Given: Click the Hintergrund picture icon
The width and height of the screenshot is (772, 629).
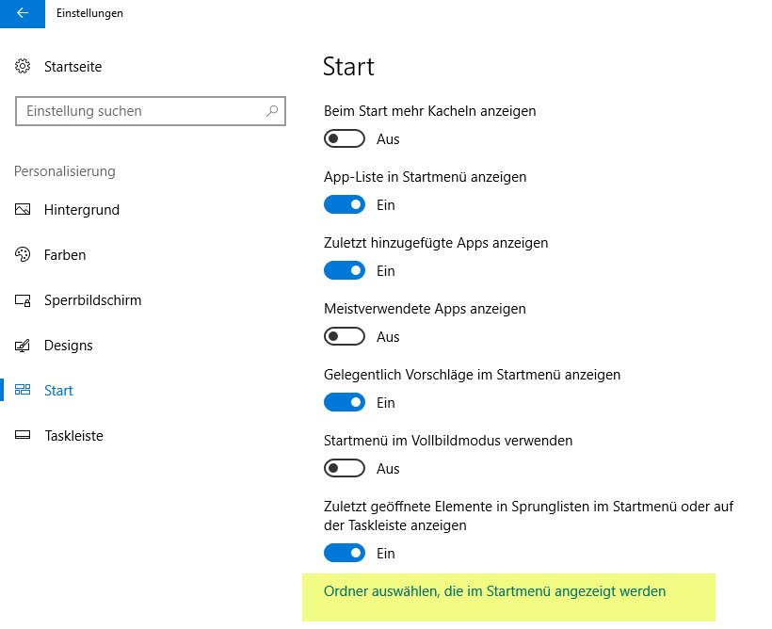Looking at the screenshot, I should pos(24,210).
